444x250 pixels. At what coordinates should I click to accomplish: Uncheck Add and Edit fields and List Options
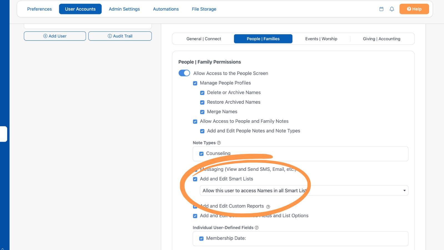coord(195,216)
